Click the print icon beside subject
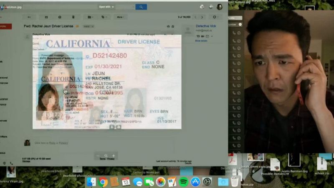The width and height of the screenshot is (334, 188). click(168, 26)
